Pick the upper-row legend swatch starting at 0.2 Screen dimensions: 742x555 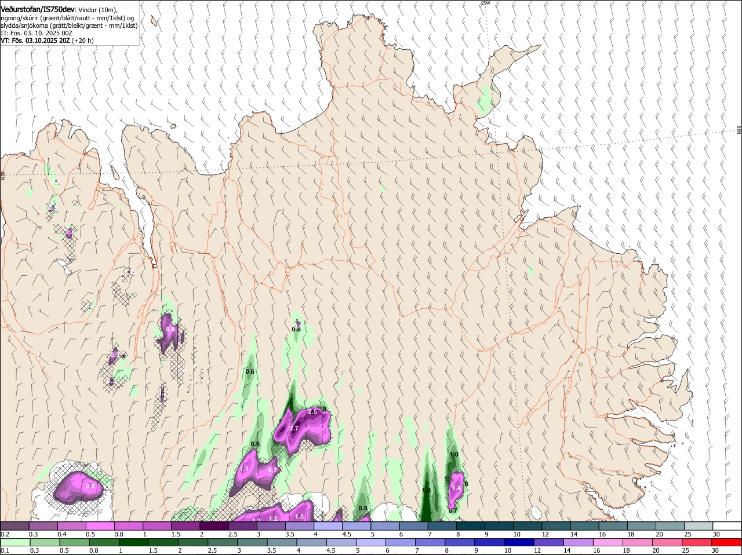pyautogui.click(x=14, y=525)
